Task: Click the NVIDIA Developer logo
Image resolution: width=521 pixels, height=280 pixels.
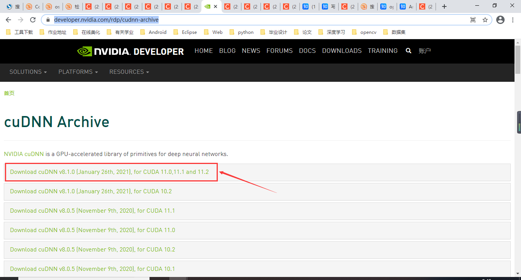Action: [x=130, y=51]
